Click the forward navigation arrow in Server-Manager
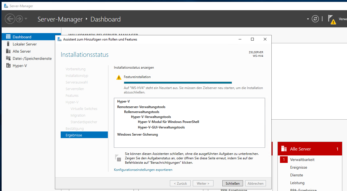The width and height of the screenshot is (347, 191). tap(19, 19)
